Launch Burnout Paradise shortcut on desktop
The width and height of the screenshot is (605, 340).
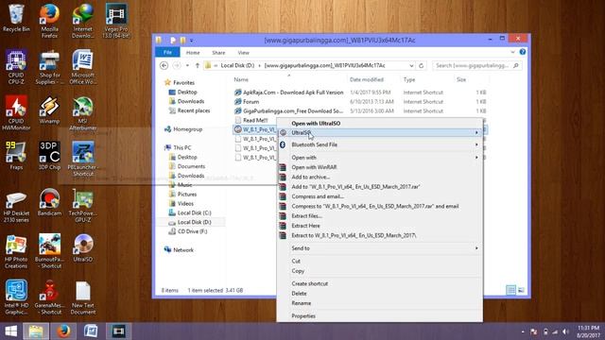point(49,251)
